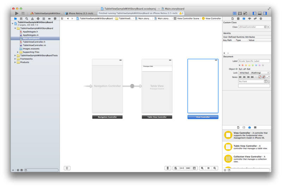Show the Attributes inspector tab
282x187 pixels.
coord(250,19)
